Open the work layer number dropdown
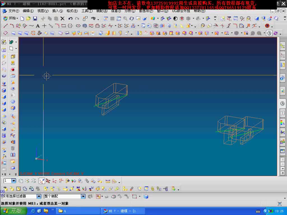 14,181
